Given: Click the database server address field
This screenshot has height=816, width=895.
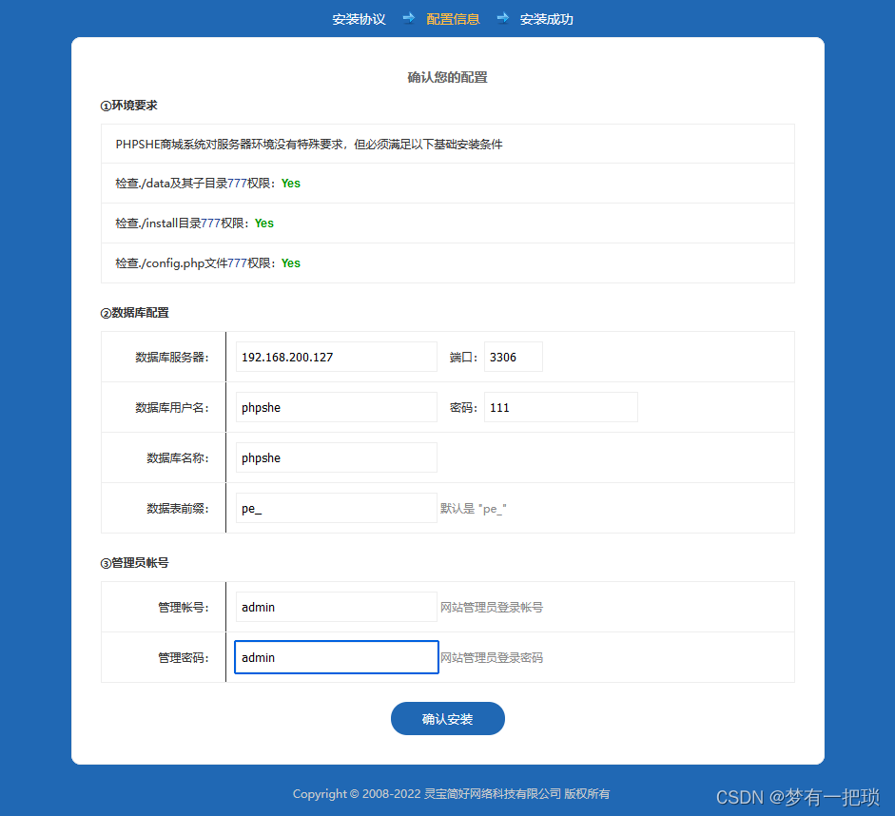Looking at the screenshot, I should [x=336, y=357].
